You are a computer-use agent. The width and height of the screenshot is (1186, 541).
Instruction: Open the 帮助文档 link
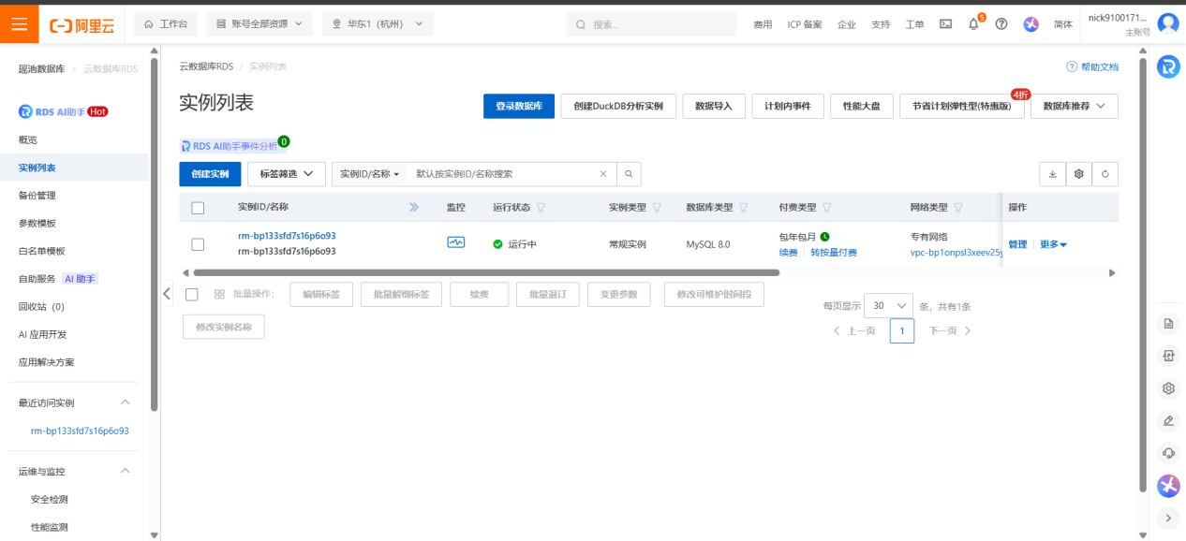click(1092, 67)
